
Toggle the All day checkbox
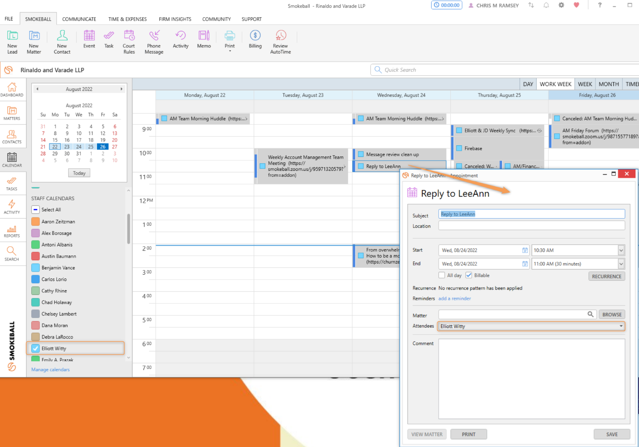(x=442, y=275)
